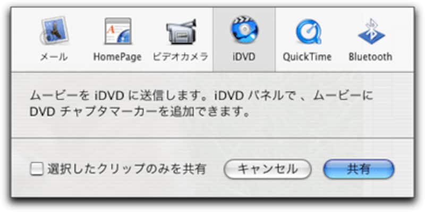Click the キャンセル button
The width and height of the screenshot is (425, 212).
coord(268,169)
